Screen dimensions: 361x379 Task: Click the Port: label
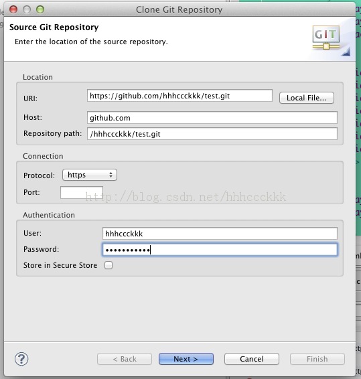31,192
